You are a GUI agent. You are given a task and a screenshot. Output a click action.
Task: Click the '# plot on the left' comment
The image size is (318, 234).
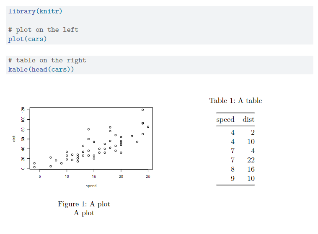pos(43,30)
